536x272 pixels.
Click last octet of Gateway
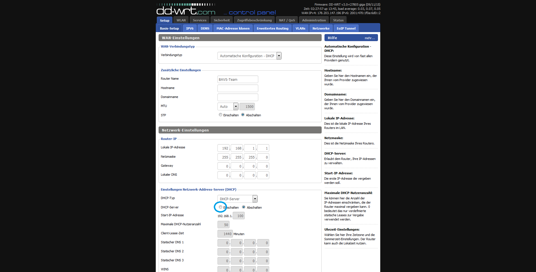(x=263, y=166)
